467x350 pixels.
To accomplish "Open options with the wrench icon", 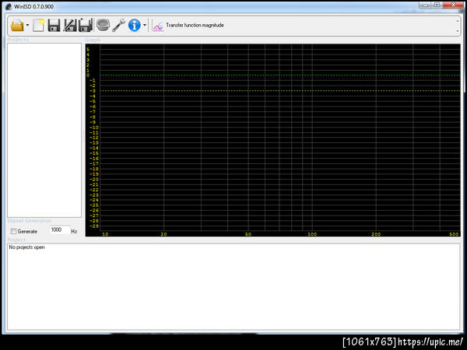I will tap(118, 26).
